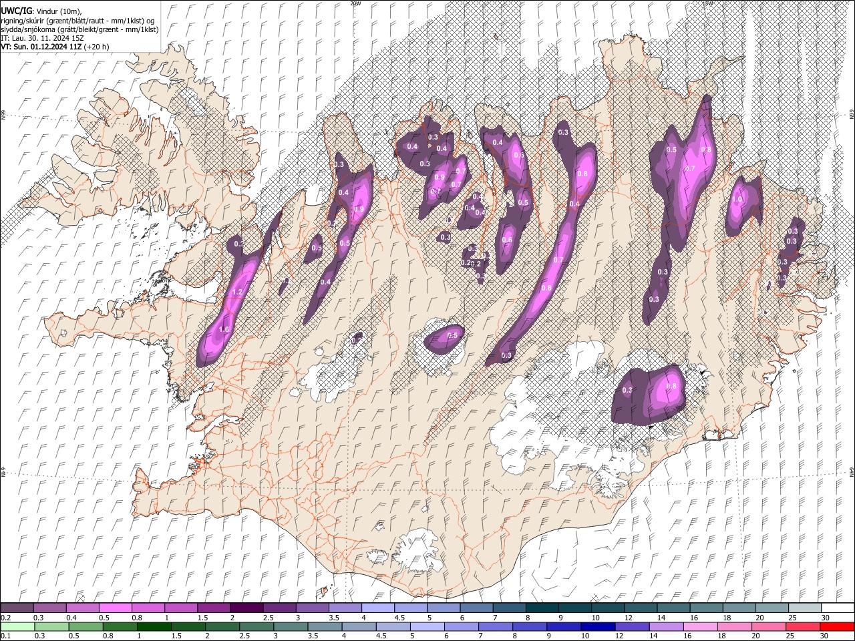Image resolution: width=855 pixels, height=641 pixels.
Task: Click the light pink rain swatch labeled 16
Action: 700,626
